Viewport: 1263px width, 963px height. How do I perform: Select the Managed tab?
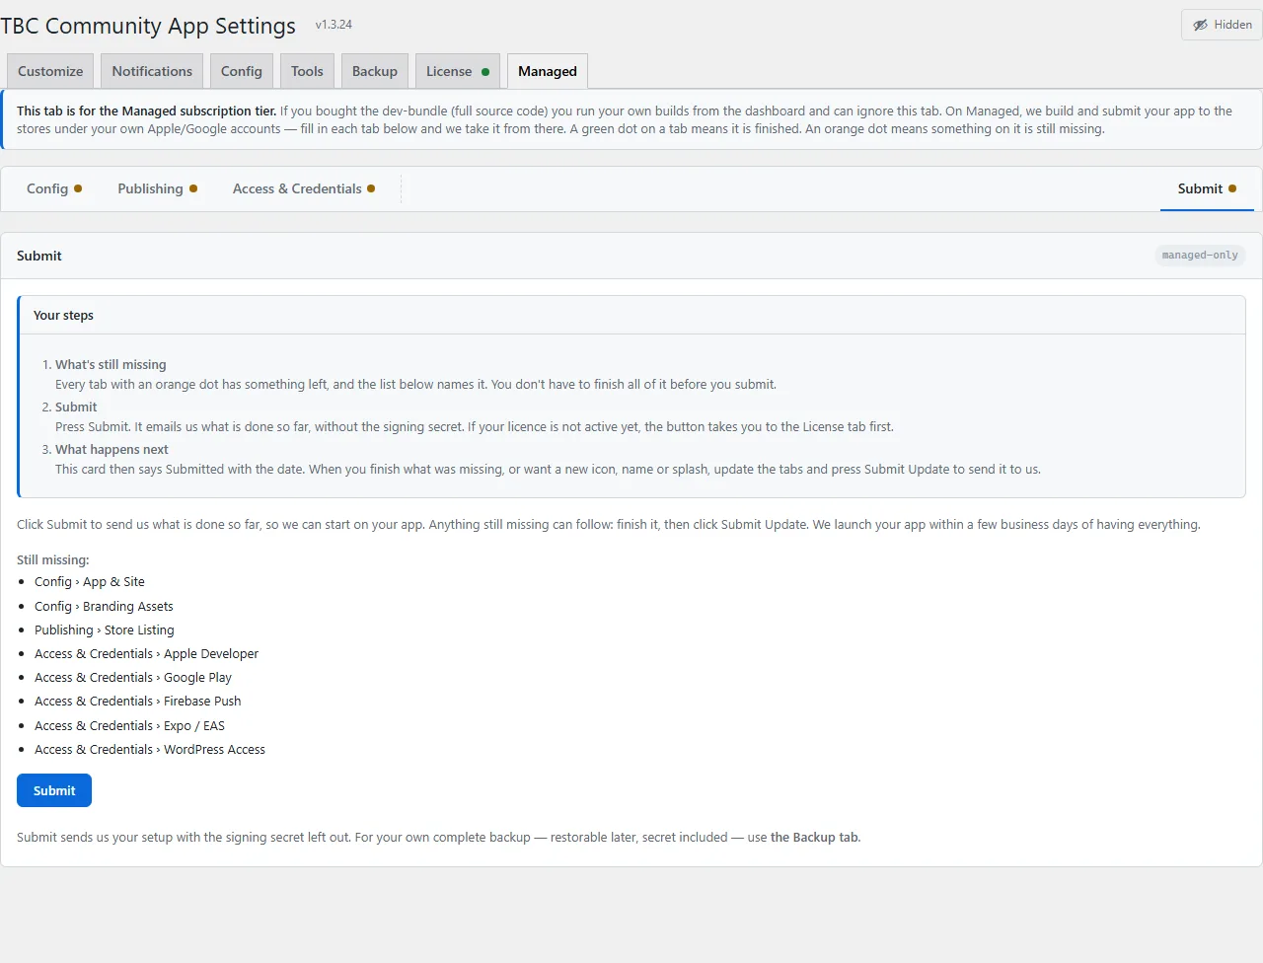tap(548, 71)
